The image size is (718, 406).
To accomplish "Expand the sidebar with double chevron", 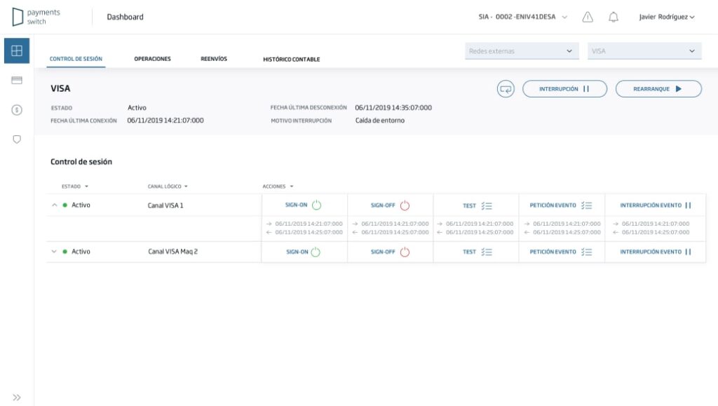I will point(17,398).
